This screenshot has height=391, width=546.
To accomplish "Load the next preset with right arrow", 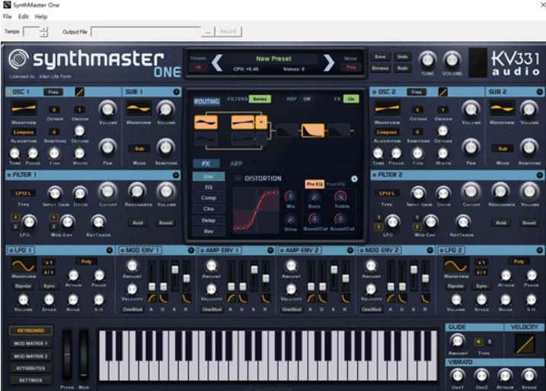I will 329,63.
